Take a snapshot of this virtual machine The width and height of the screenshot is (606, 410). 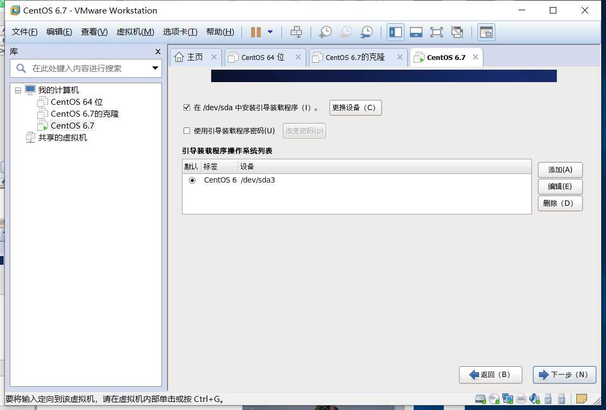pyautogui.click(x=326, y=32)
